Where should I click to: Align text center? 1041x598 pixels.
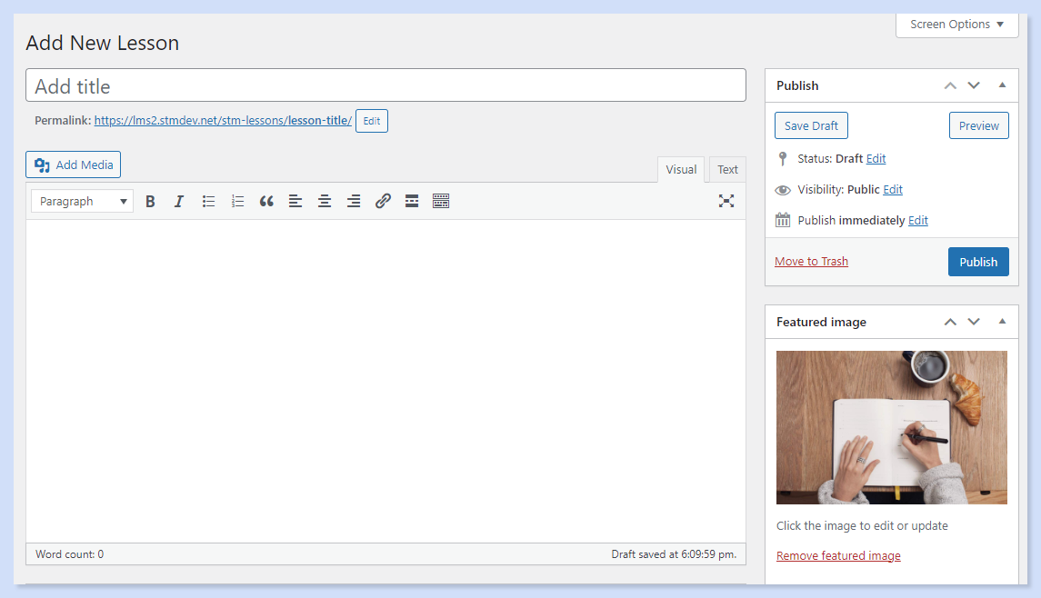coord(325,201)
